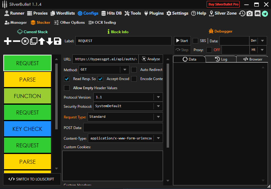Select the blue KEY CHECK block

pyautogui.click(x=27, y=129)
